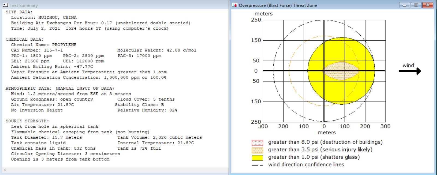Click 'Molecular Weight: 42.08 g/mol' text

157,50
